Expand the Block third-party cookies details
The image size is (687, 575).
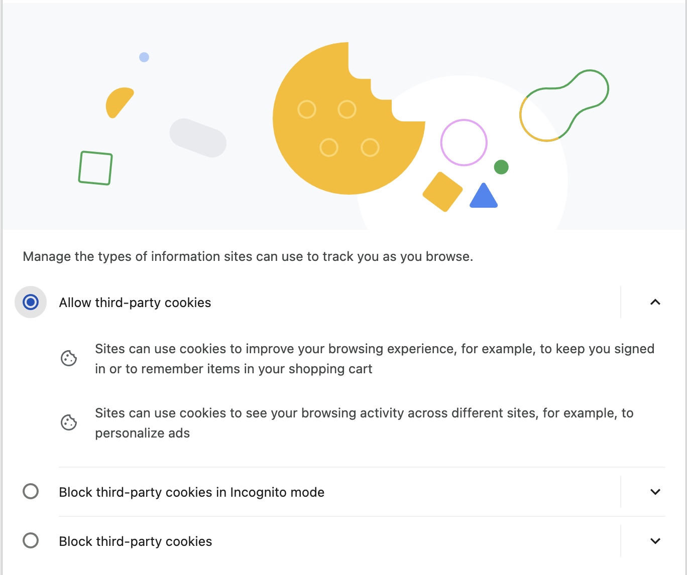pos(655,541)
